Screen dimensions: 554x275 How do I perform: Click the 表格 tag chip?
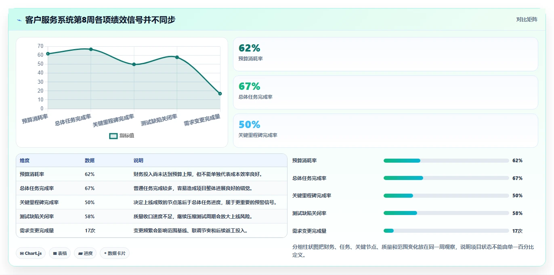point(60,253)
